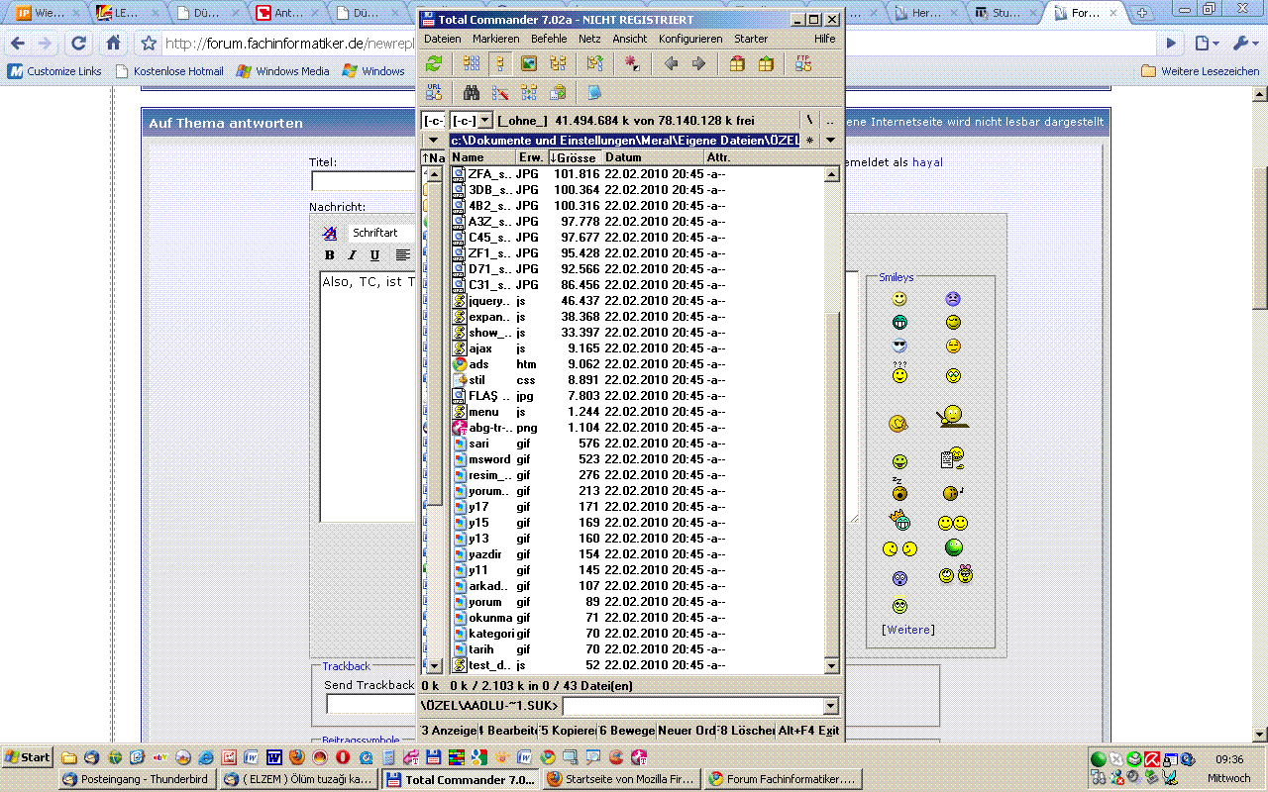The image size is (1268, 792).
Task: Select the ads htm file row
Action: (638, 364)
